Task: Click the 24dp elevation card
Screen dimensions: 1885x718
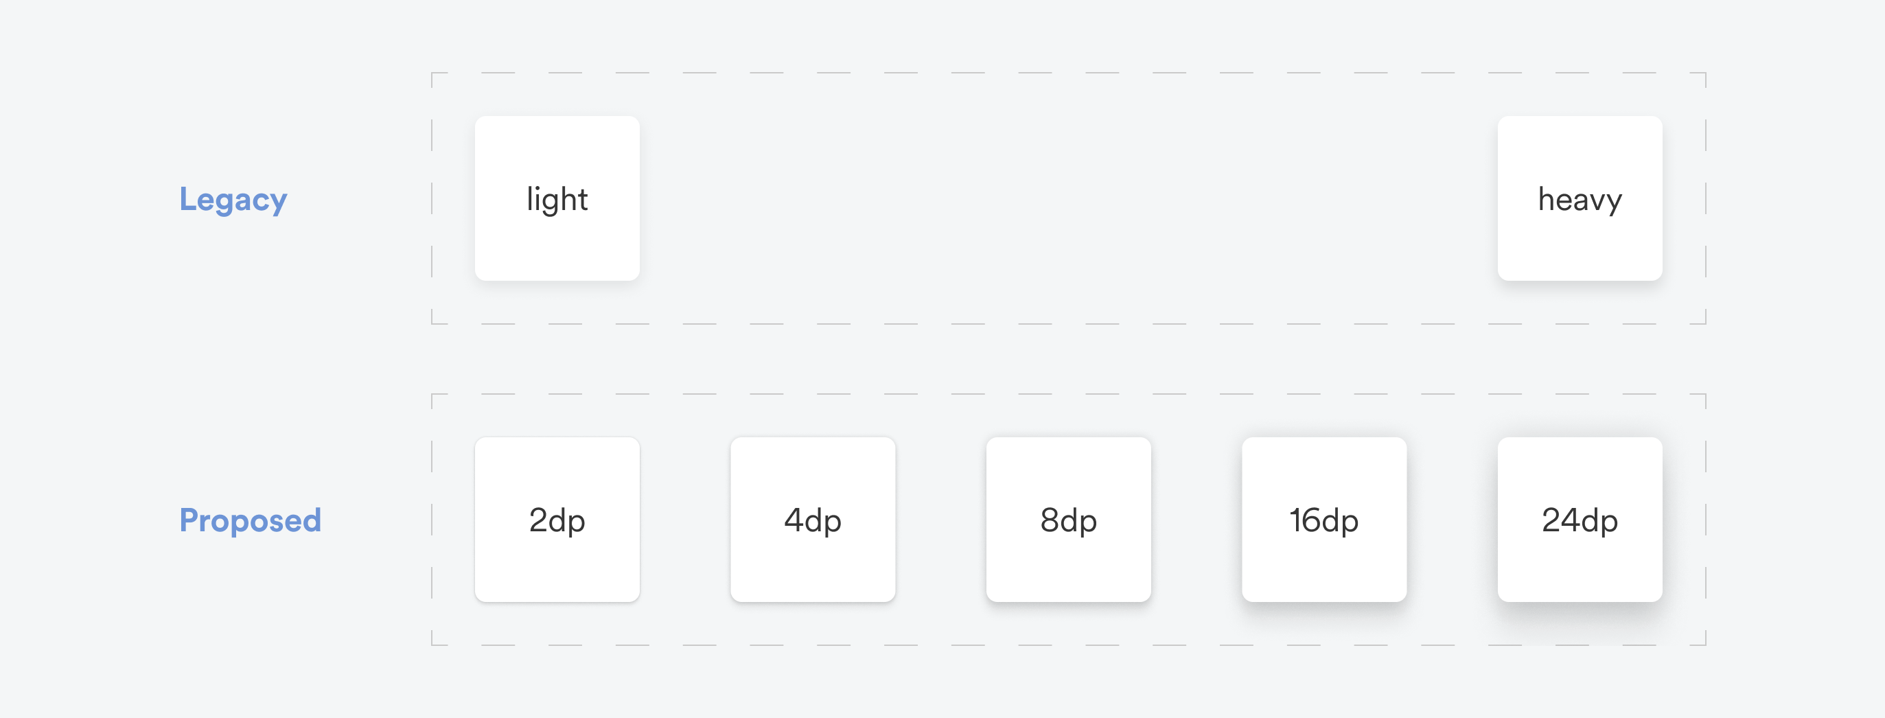Action: pos(1579,520)
